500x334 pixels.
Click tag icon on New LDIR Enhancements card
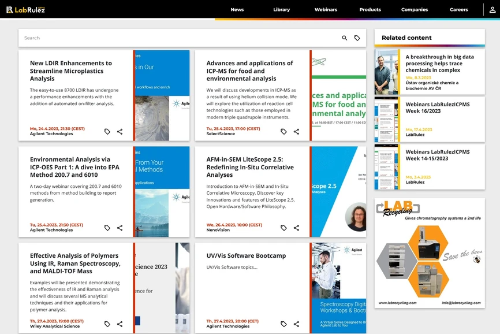(x=107, y=131)
